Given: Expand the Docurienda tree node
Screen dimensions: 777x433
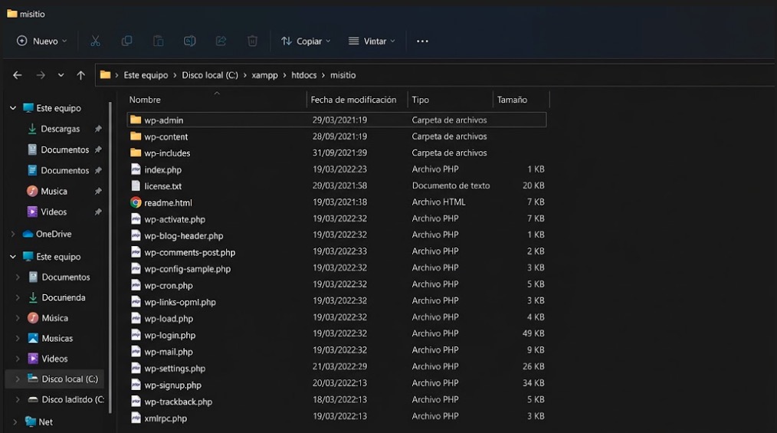Looking at the screenshot, I should [18, 298].
